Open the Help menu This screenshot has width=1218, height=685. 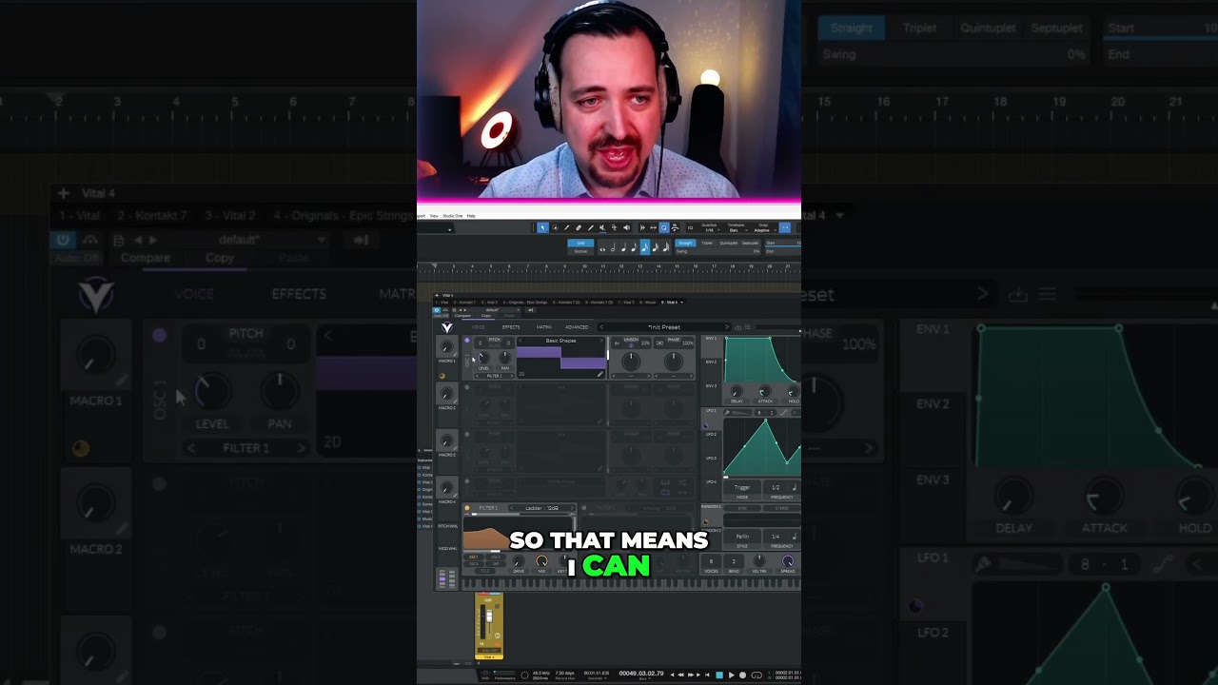coord(471,216)
